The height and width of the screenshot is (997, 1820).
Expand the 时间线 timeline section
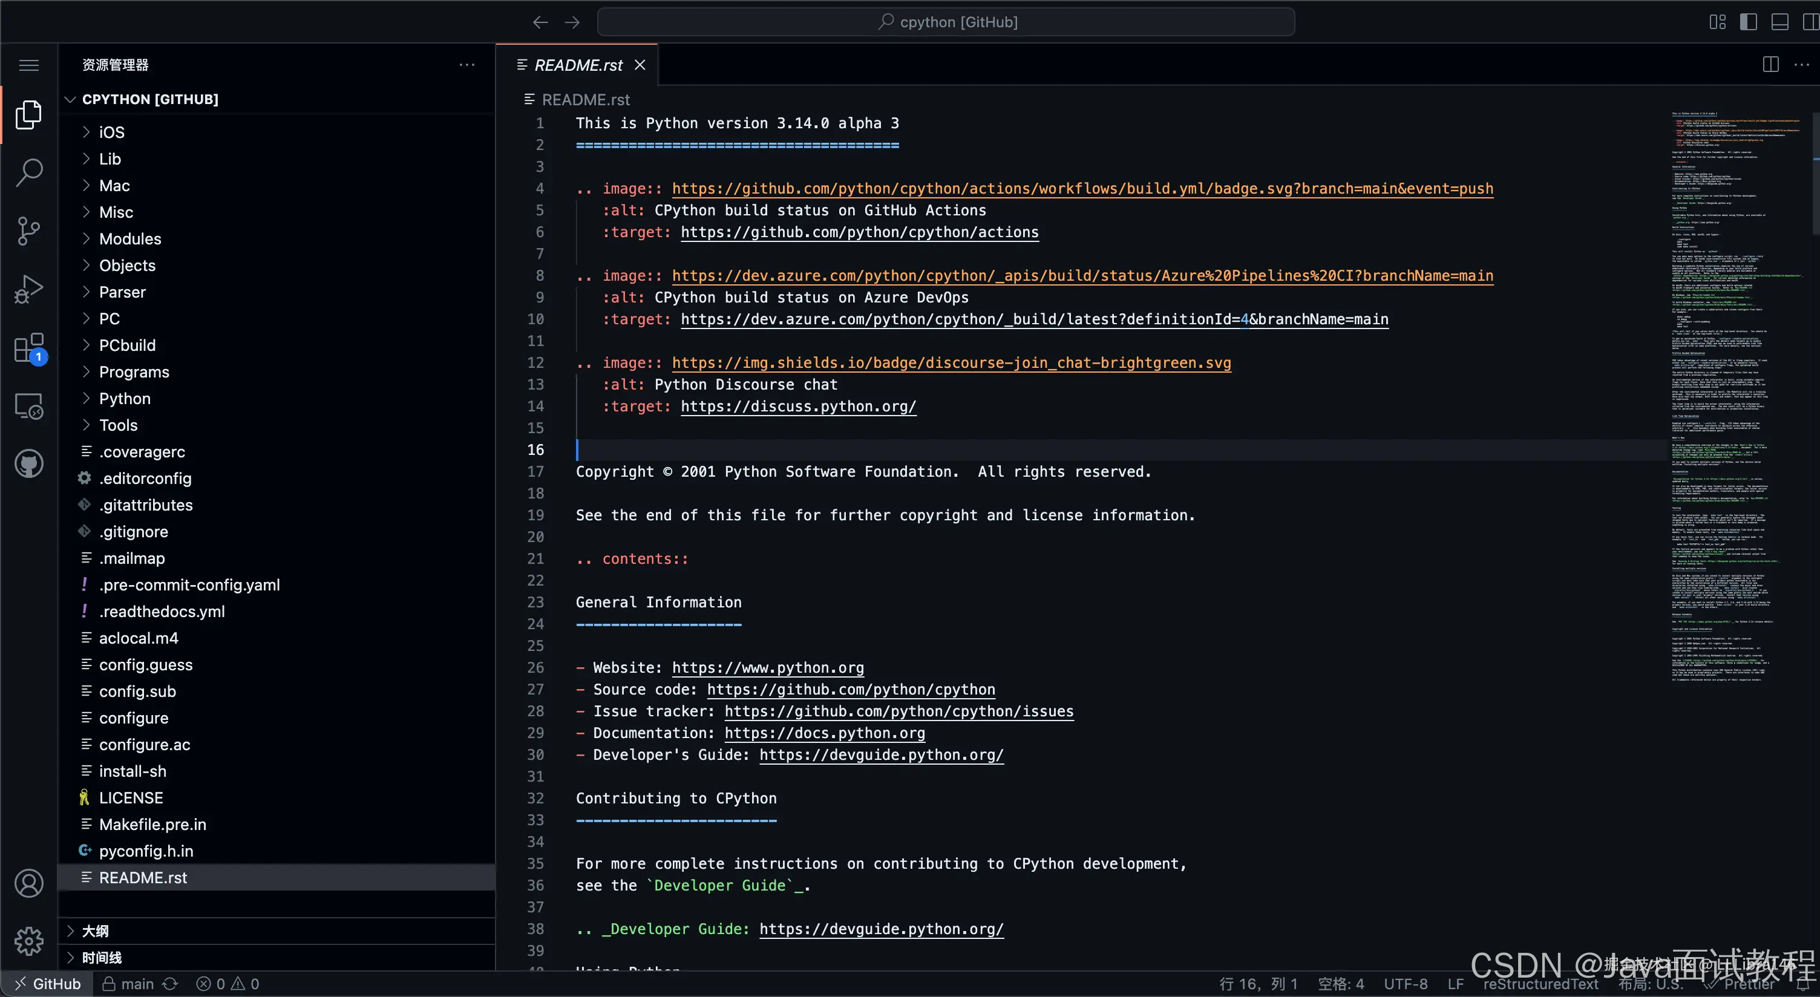click(x=277, y=958)
